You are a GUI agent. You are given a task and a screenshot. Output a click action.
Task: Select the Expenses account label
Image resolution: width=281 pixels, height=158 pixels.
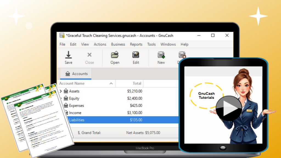(77, 106)
